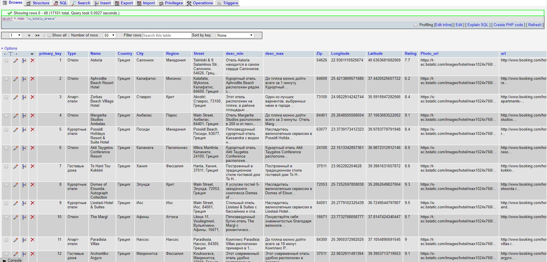547x262 pixels.
Task: Open column header dropdown arrow
Action: pyautogui.click(x=32, y=54)
